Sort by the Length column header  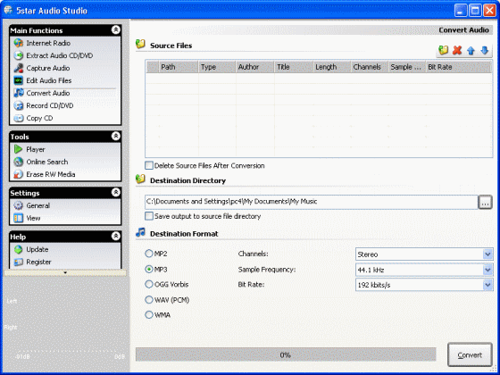coord(332,67)
